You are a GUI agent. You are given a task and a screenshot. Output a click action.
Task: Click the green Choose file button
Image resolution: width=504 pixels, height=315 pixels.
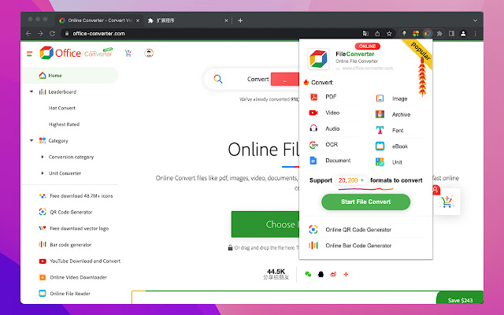[x=265, y=224]
